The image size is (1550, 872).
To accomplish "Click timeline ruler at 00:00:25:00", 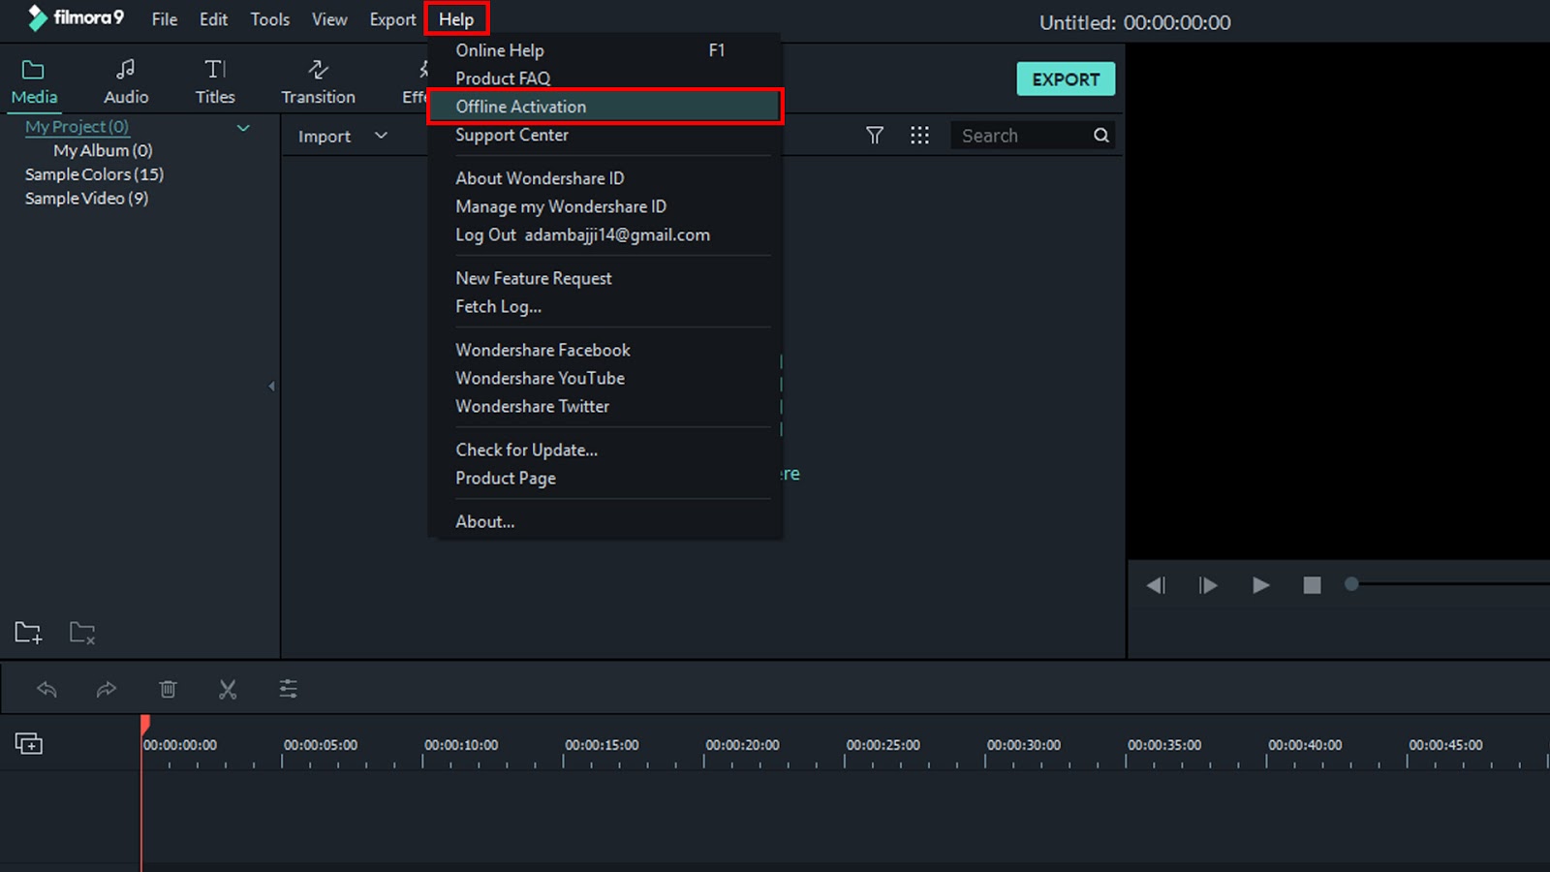I will click(883, 745).
